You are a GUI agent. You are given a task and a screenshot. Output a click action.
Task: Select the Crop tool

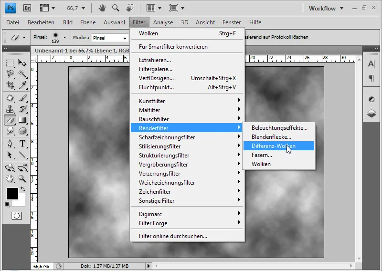(x=10, y=85)
